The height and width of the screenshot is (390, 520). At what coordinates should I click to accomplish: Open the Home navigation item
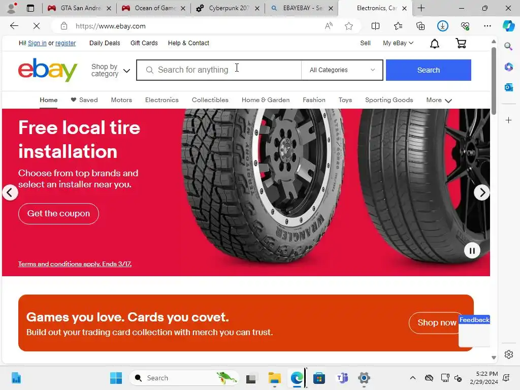pyautogui.click(x=48, y=100)
